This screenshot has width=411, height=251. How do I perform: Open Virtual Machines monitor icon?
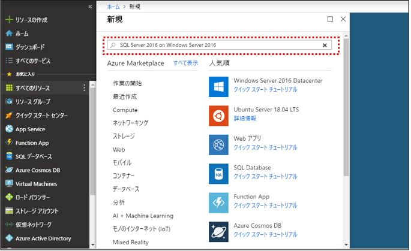(9, 184)
